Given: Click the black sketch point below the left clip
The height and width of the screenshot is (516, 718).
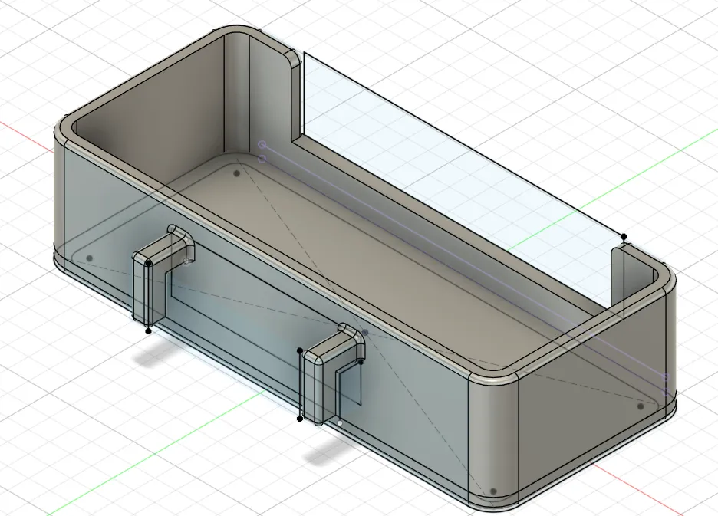Looking at the screenshot, I should [148, 330].
